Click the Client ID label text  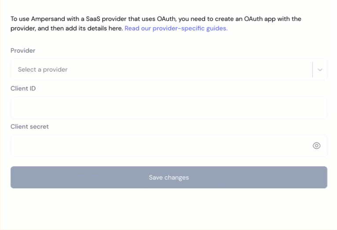(x=23, y=89)
